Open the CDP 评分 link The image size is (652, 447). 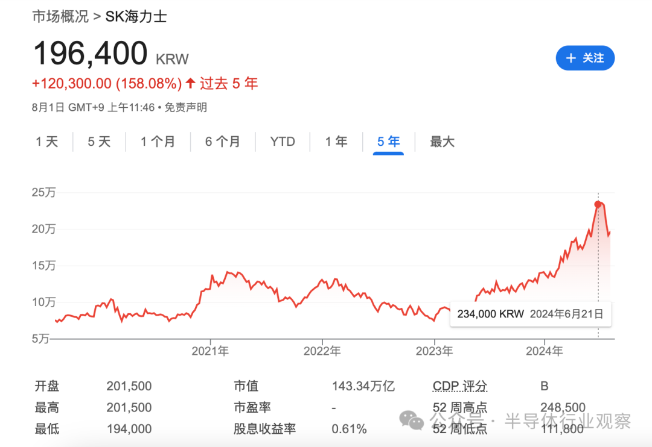point(460,386)
